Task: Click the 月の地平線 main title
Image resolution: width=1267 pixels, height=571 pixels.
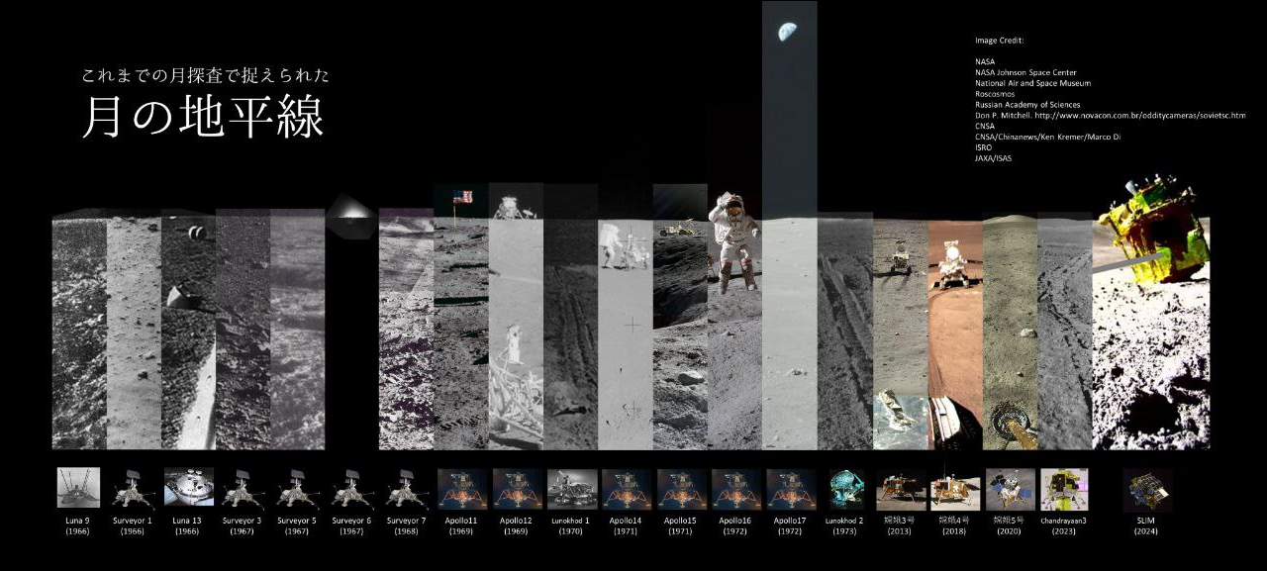Action: click(202, 118)
